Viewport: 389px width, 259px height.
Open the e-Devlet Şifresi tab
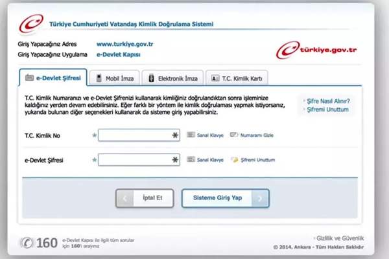coord(53,78)
